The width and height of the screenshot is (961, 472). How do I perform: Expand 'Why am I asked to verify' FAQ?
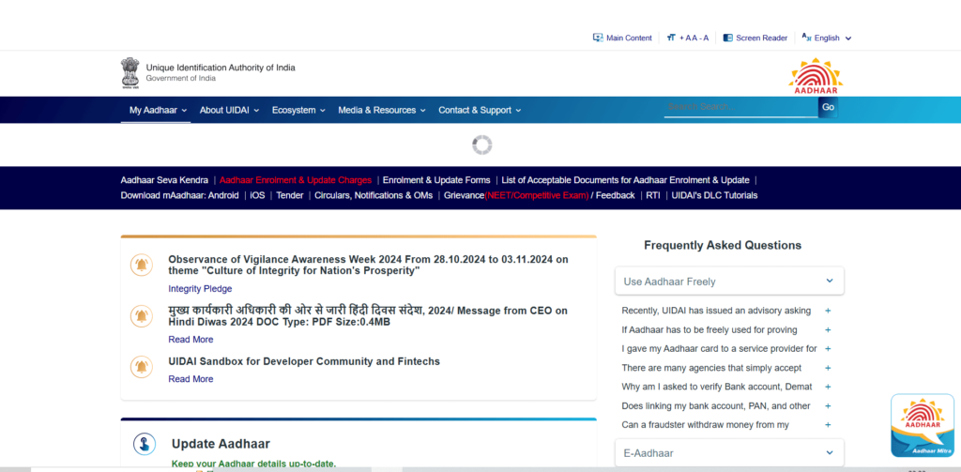pos(827,387)
